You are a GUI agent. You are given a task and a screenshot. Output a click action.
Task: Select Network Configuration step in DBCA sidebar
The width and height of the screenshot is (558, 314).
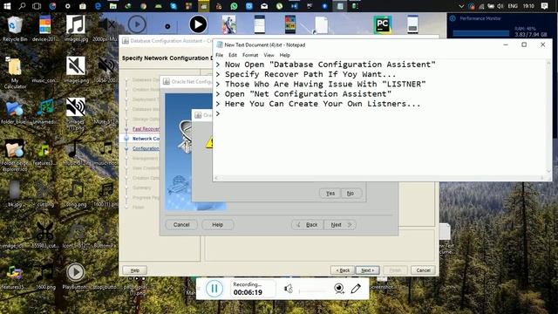(146, 139)
